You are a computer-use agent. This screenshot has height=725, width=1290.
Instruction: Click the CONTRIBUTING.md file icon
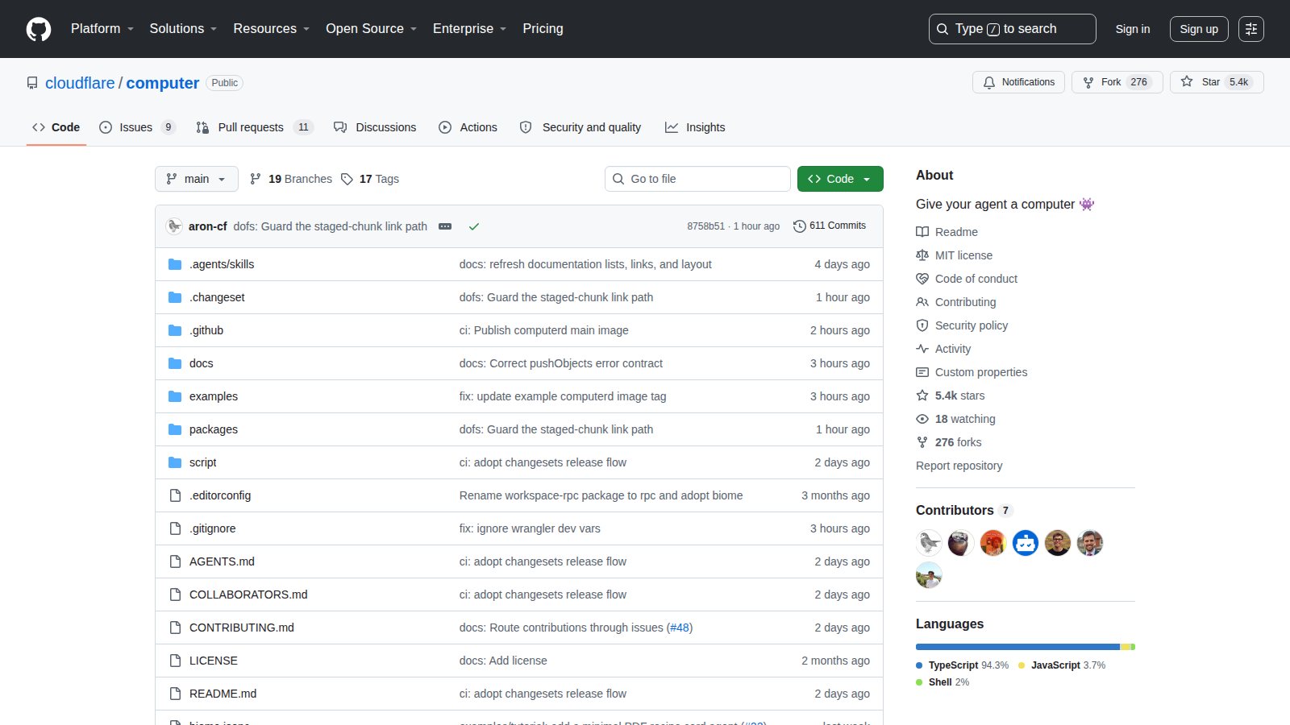(175, 628)
